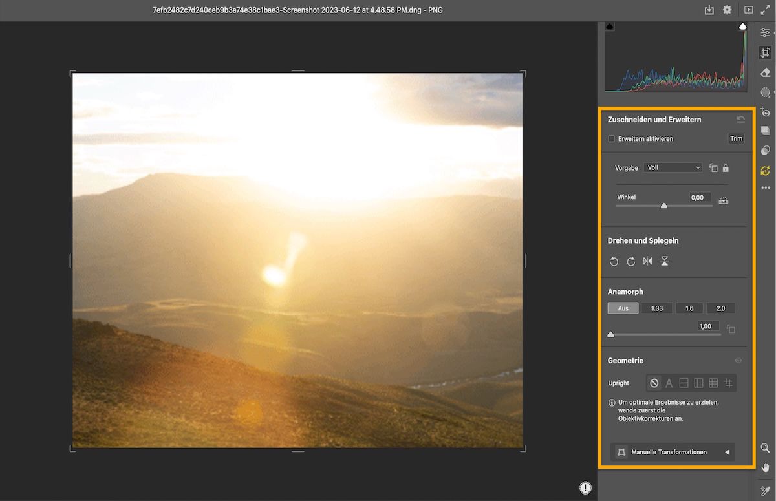Click the Trim button

736,138
